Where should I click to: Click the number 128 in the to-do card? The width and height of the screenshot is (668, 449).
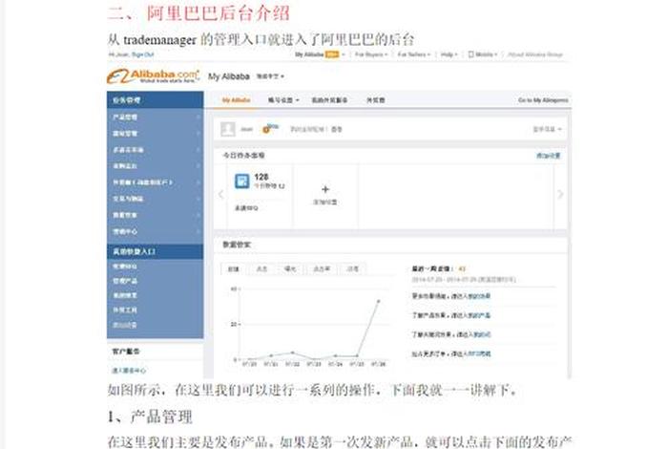point(261,177)
